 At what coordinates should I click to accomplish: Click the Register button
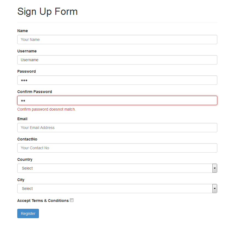[x=28, y=213]
